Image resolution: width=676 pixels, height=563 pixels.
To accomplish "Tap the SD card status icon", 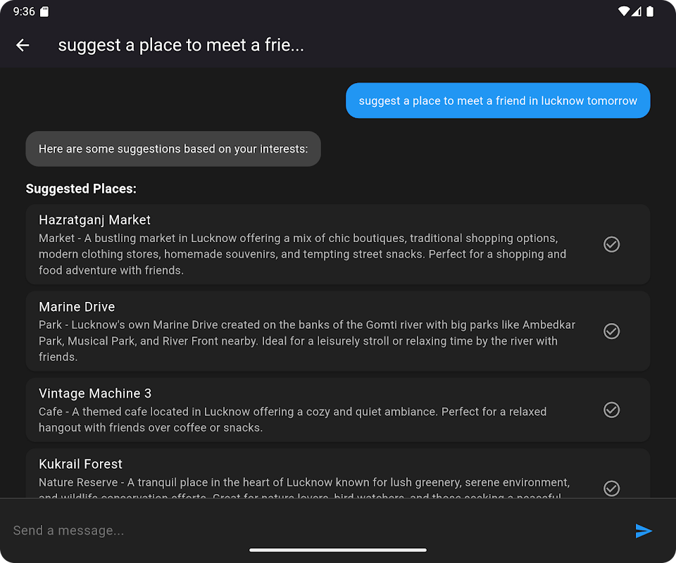I will click(x=44, y=11).
